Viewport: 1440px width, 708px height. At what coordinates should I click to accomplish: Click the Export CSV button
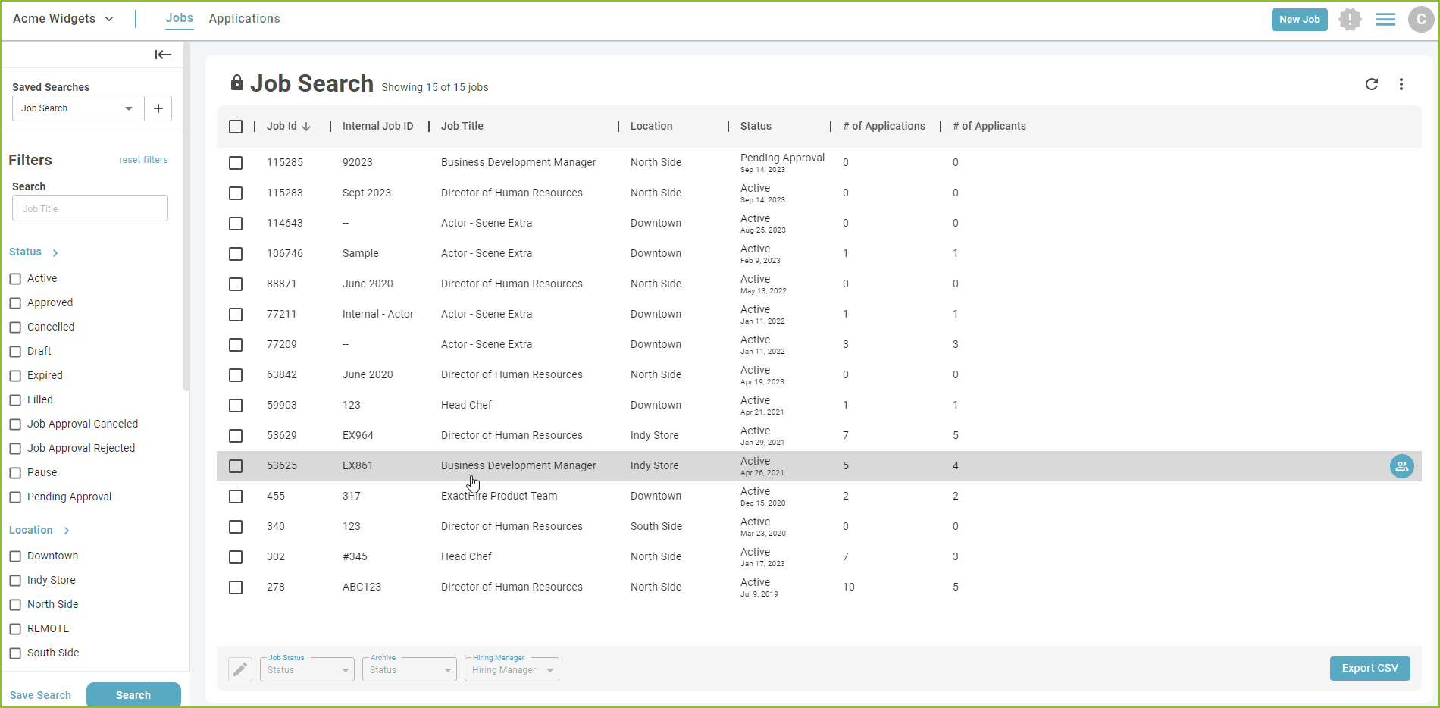(x=1370, y=668)
